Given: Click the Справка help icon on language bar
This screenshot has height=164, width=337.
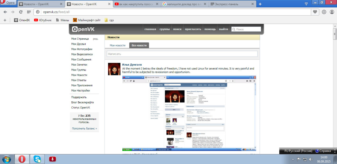Looking at the screenshot, I should (x=323, y=151).
